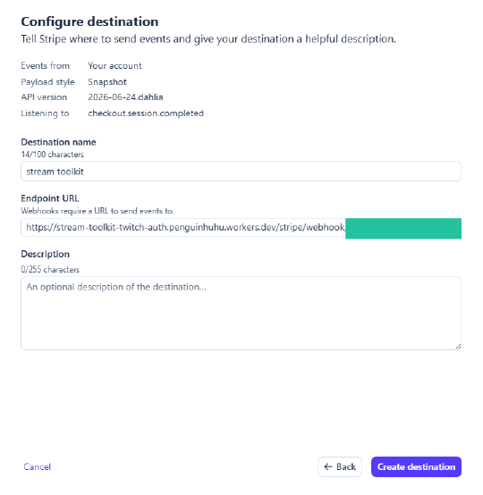Click the Description textarea resize handle
The height and width of the screenshot is (495, 483).
point(458,347)
